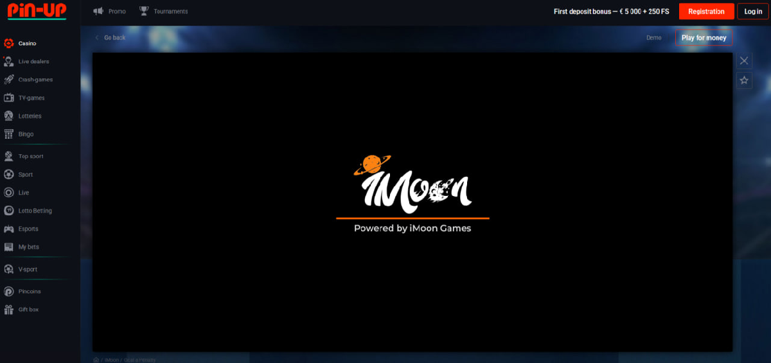Go to Esports gamepad section
The width and height of the screenshot is (771, 363).
coord(28,229)
